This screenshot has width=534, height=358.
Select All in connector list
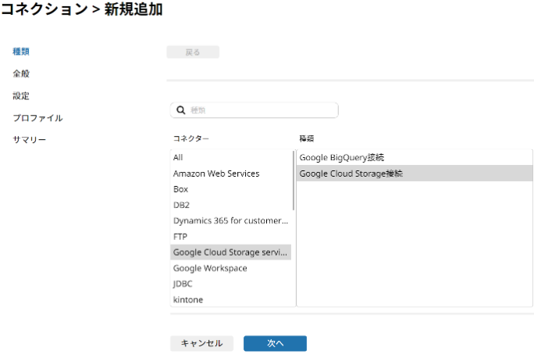pos(230,158)
